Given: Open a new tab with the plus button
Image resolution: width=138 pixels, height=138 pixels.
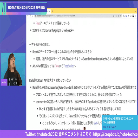Looking at the screenshot, I should point(52,11).
